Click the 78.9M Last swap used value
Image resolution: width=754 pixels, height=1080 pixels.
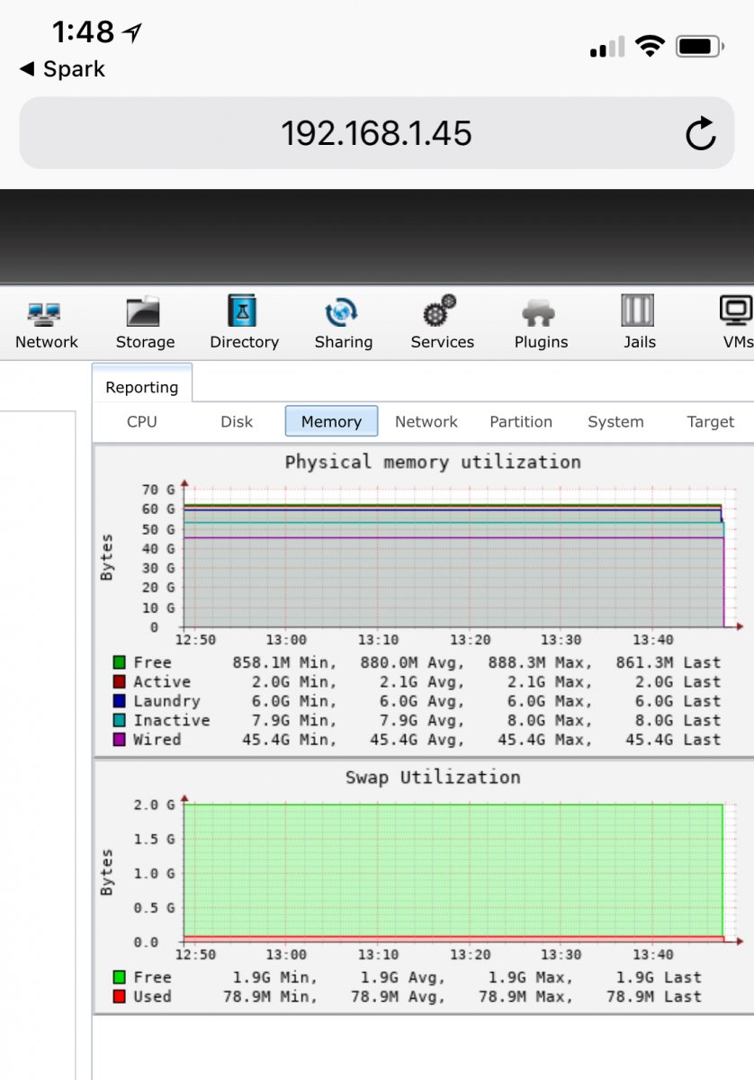tap(654, 996)
